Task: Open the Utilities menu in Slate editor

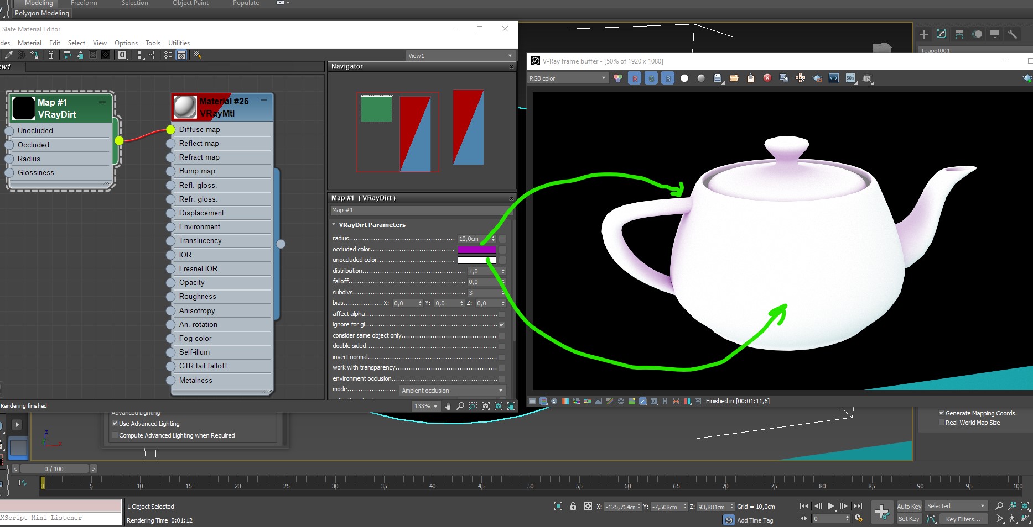Action: [x=179, y=43]
